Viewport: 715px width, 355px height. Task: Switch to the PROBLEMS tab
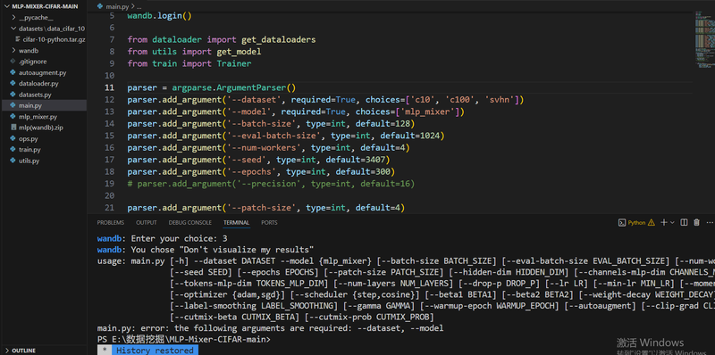pos(110,223)
